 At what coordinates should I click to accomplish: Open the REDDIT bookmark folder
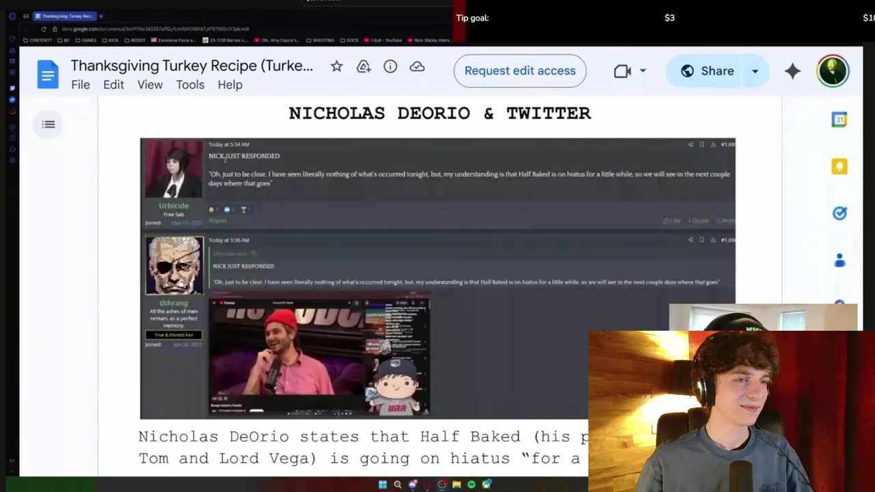(135, 40)
